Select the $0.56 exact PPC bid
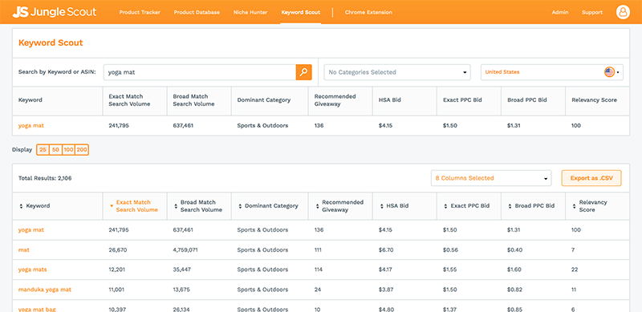 pos(449,249)
